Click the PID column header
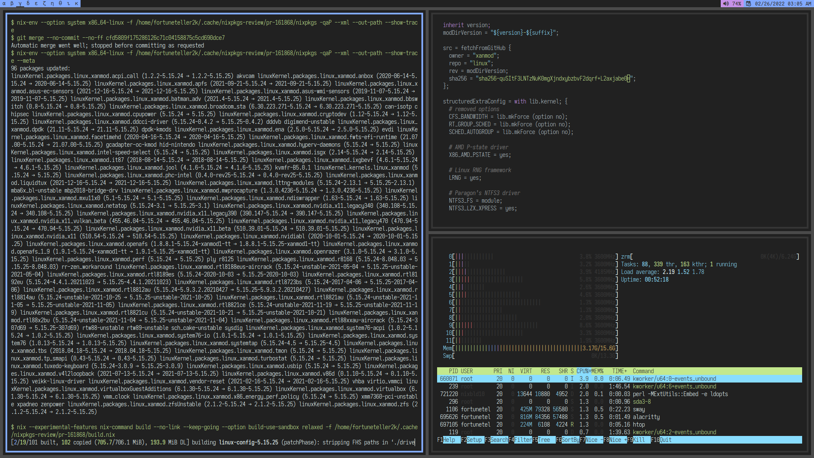Screen dimensions: 814x458 coord(453,371)
